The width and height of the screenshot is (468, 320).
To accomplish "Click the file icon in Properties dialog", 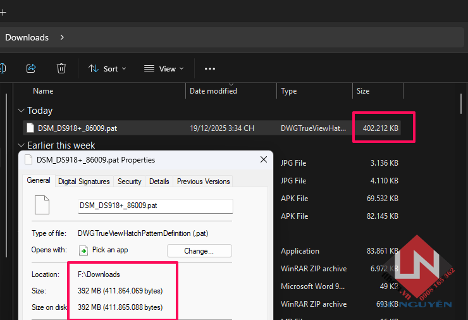I will point(42,206).
